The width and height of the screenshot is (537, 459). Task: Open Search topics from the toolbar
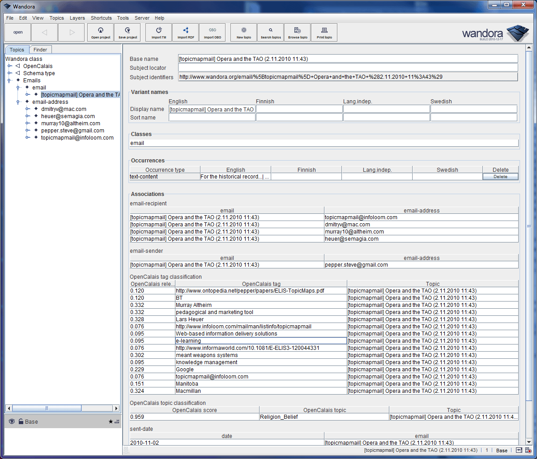(x=270, y=32)
